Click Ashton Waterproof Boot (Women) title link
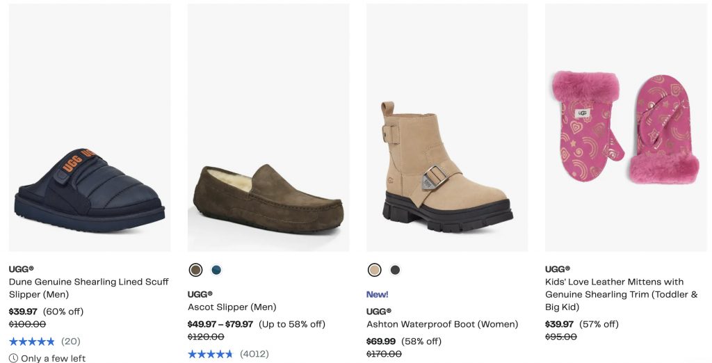The height and width of the screenshot is (363, 712). coord(442,324)
